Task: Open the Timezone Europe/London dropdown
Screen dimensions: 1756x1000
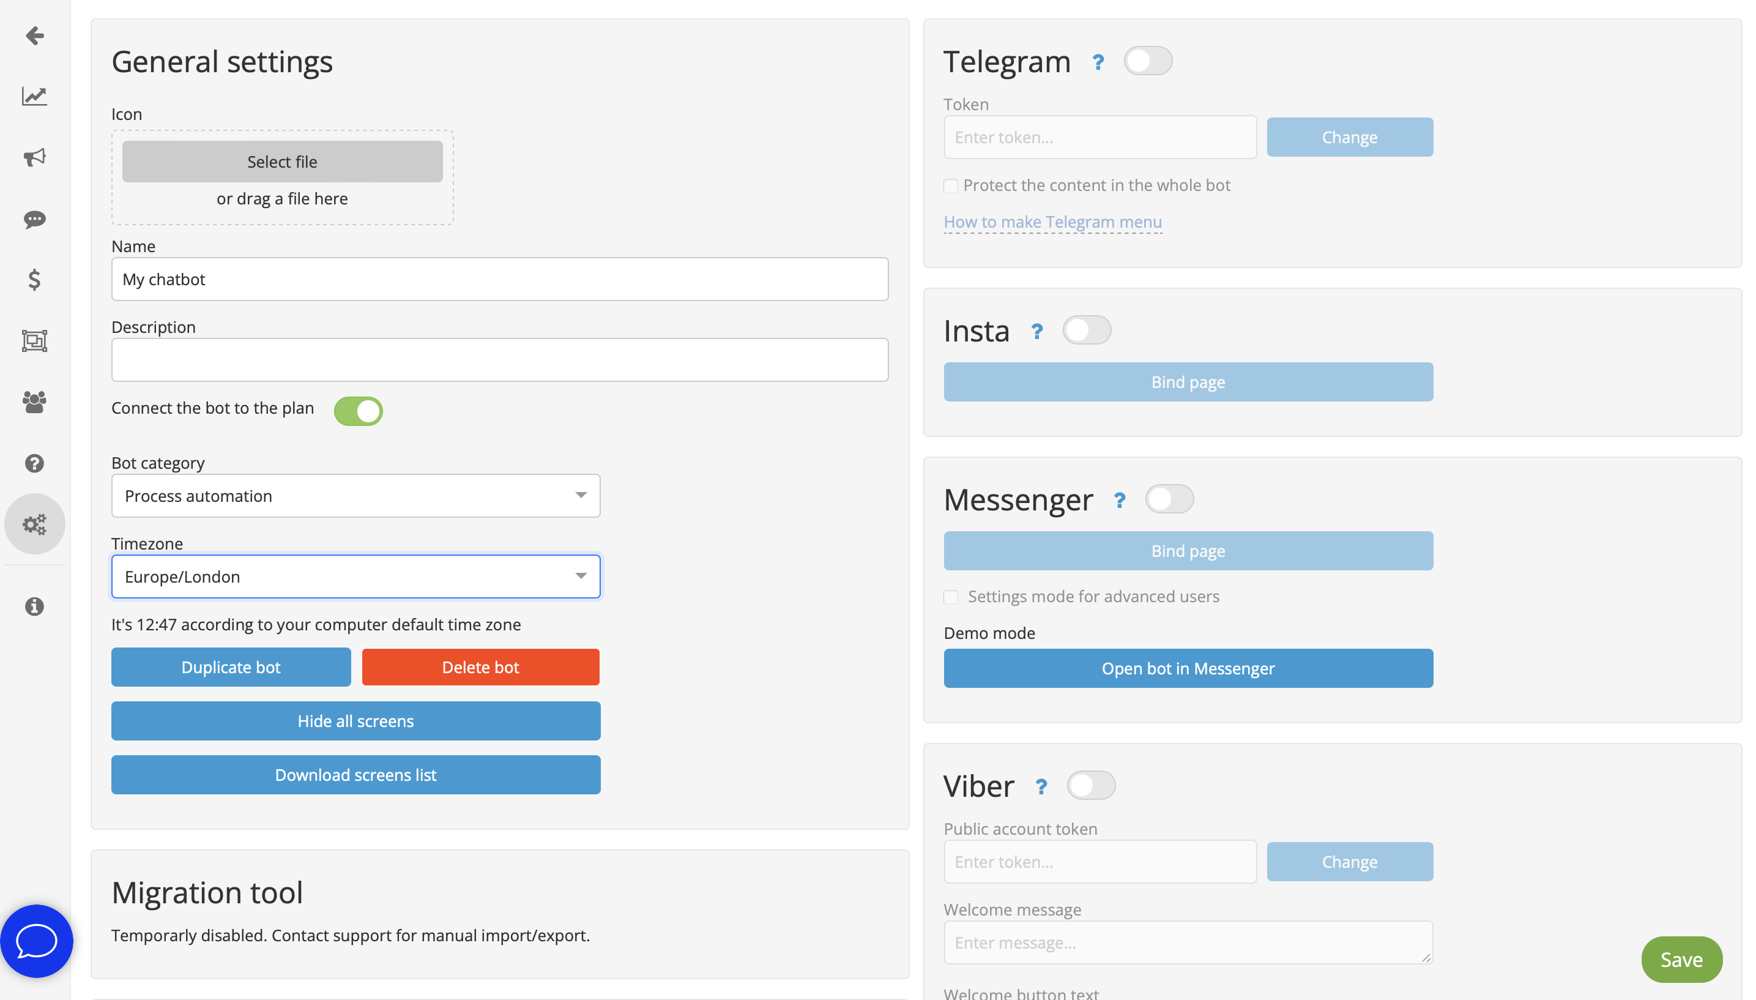Action: 355,576
